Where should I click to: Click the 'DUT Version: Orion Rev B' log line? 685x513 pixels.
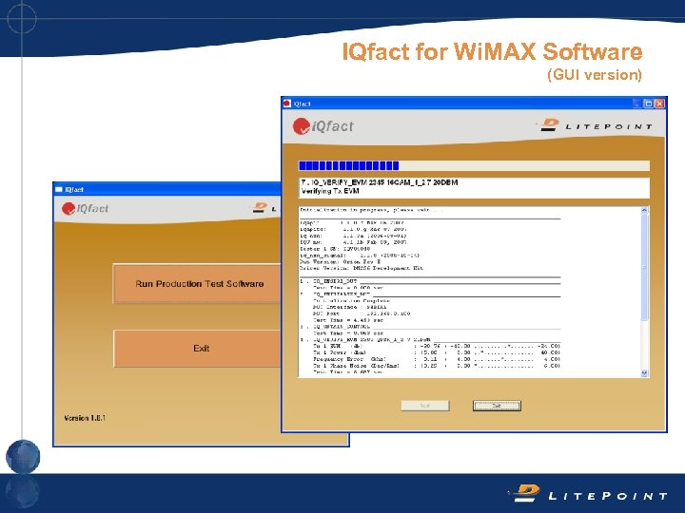click(x=341, y=262)
